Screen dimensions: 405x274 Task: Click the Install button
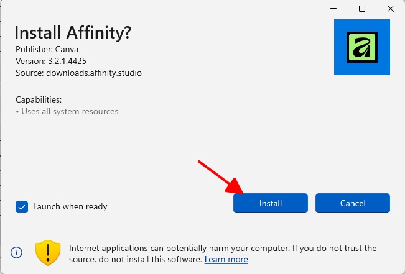point(271,203)
